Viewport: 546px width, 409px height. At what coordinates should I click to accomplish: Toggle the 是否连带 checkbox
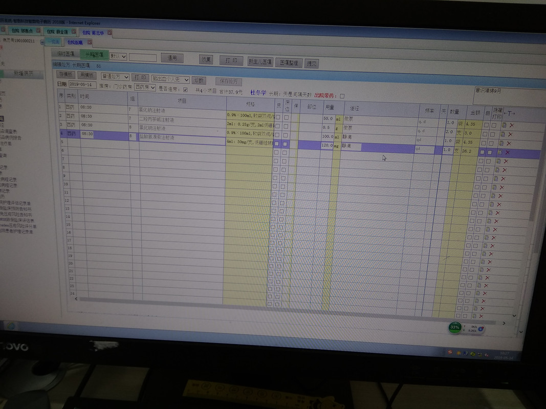(x=185, y=90)
